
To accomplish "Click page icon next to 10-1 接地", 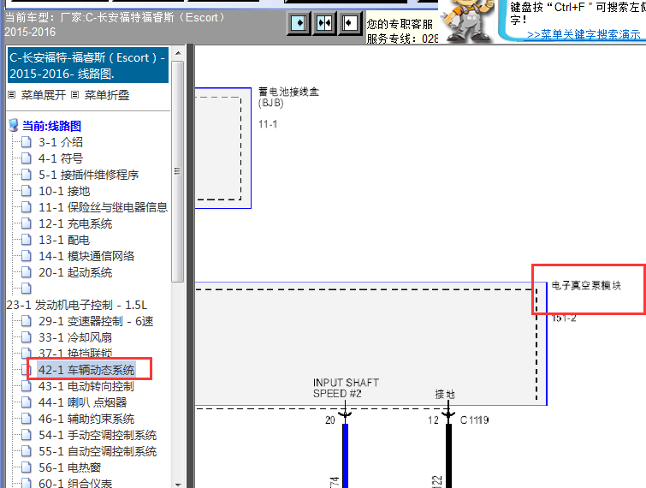I will click(27, 191).
